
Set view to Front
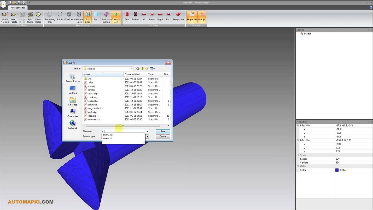coord(152,16)
